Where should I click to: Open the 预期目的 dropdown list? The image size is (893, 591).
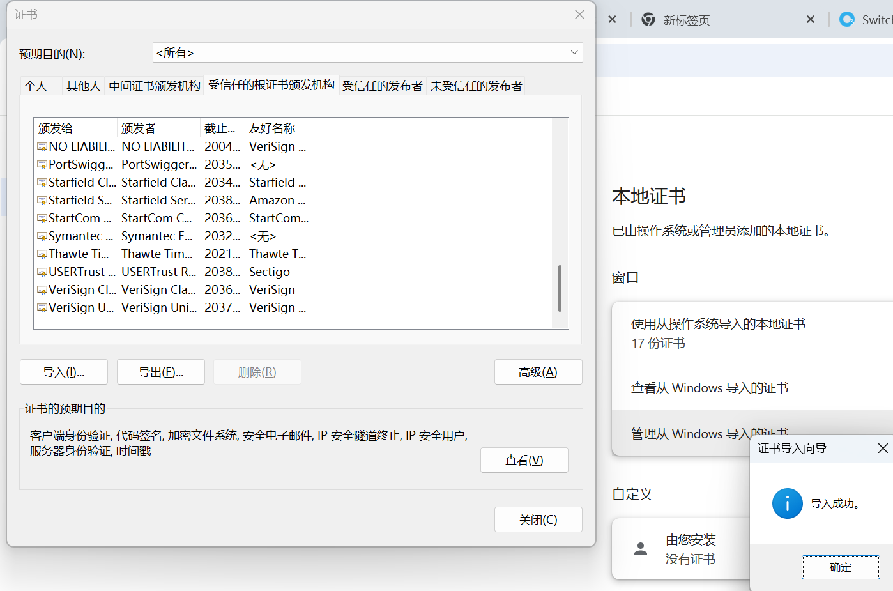pos(368,52)
